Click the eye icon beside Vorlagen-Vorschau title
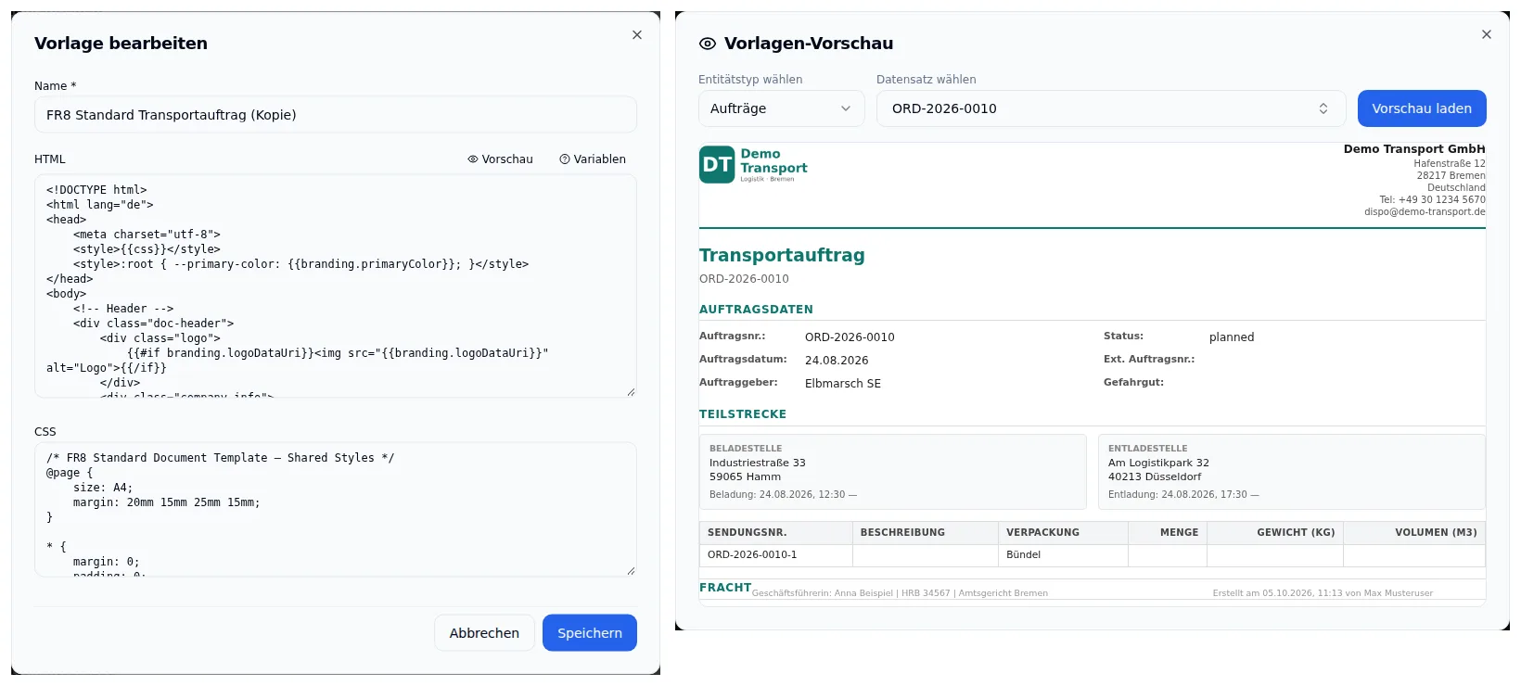This screenshot has height=686, width=1521. pos(708,44)
